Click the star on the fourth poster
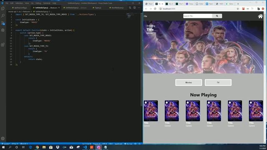 click(x=209, y=102)
